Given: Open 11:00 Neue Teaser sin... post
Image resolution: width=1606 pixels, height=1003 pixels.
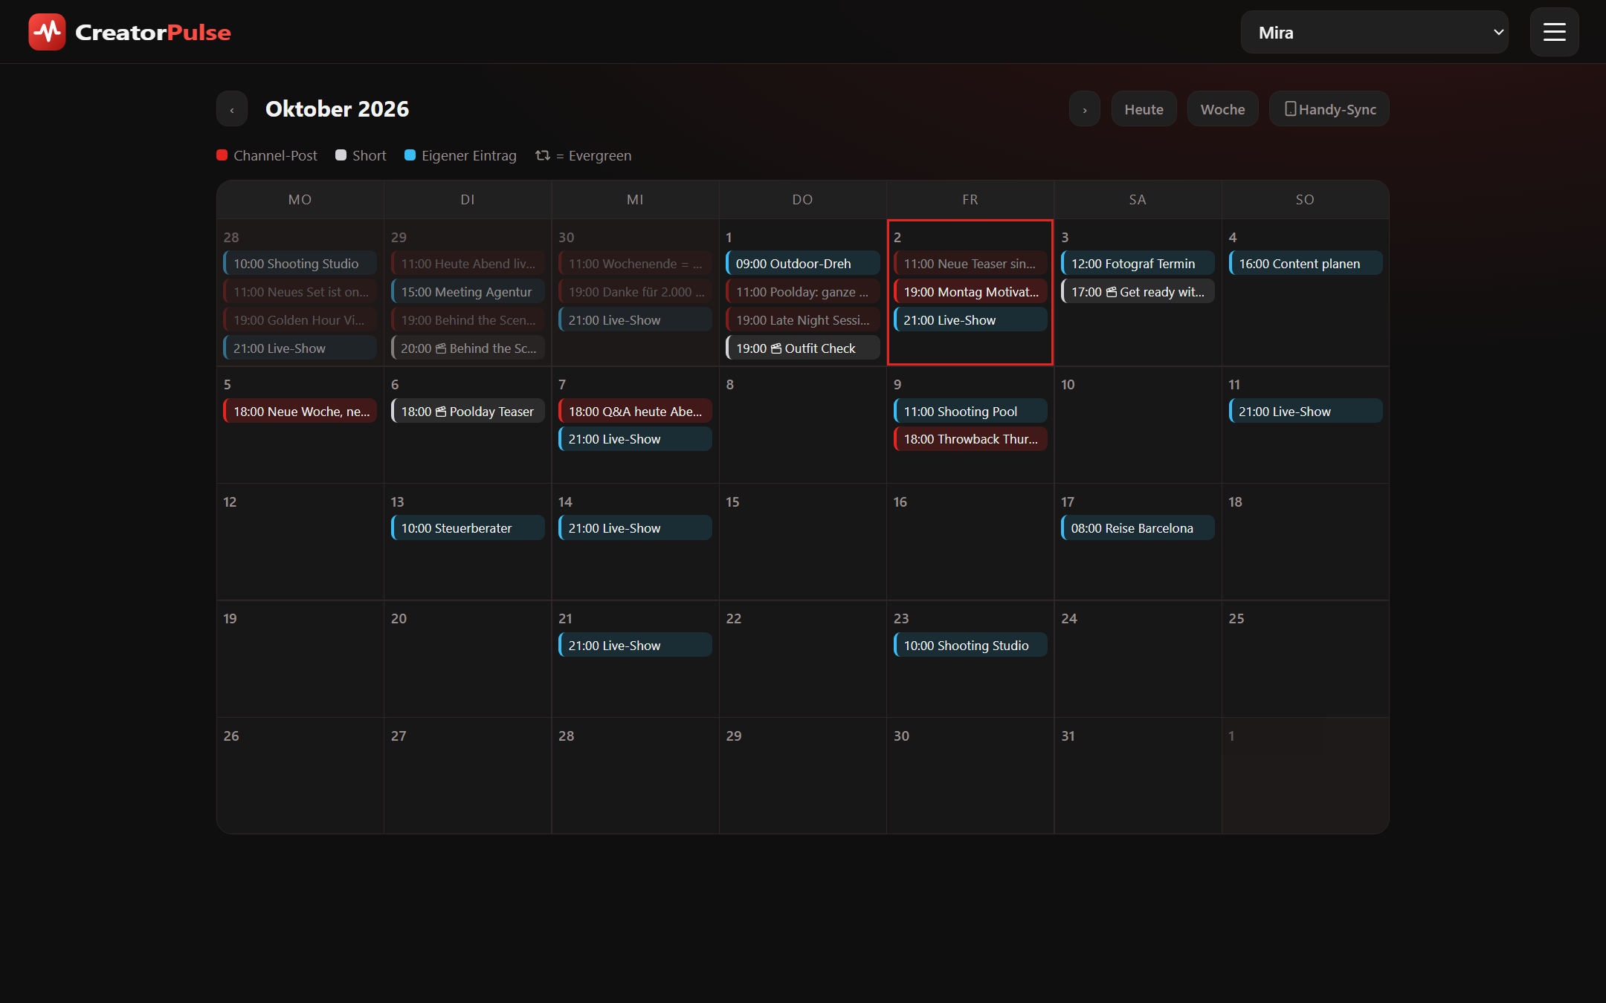Looking at the screenshot, I should (x=970, y=264).
